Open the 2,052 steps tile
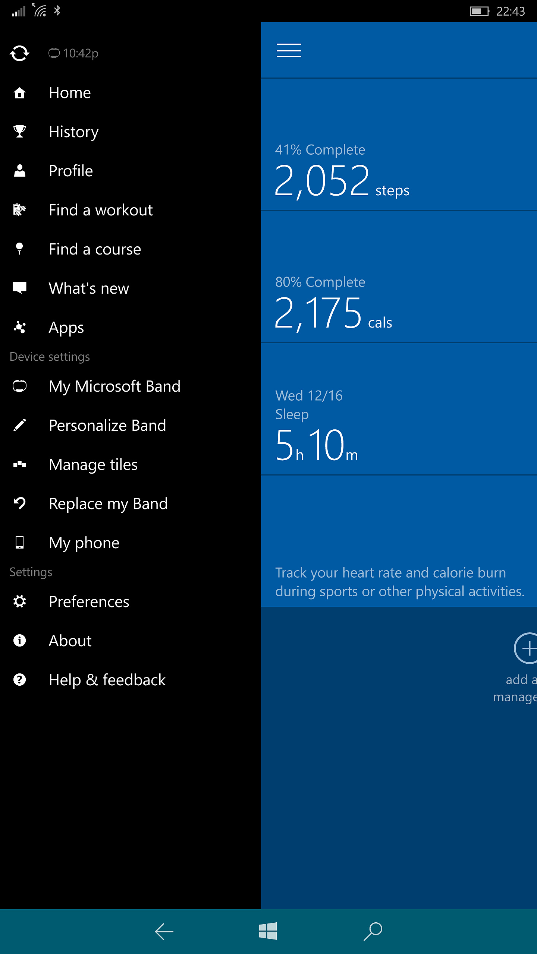 coord(399,145)
